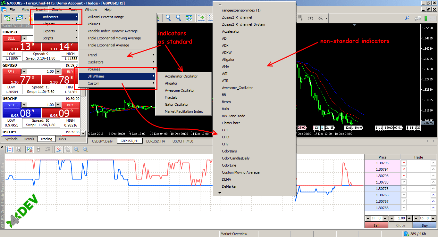
Task: Zoom out the tick chart panel
Action: pyautogui.click(x=85, y=149)
